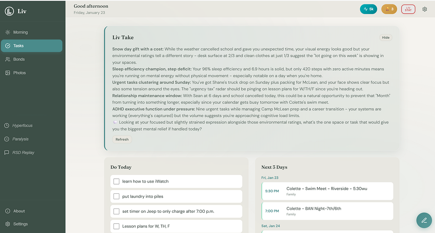The height and width of the screenshot is (233, 435).
Task: Click 'Lesson plans for W, TH, F' text
Action: tap(146, 226)
